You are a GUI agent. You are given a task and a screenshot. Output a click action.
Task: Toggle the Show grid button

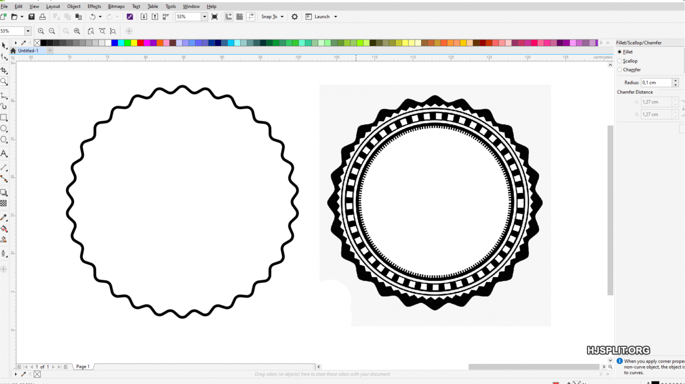pos(239,16)
